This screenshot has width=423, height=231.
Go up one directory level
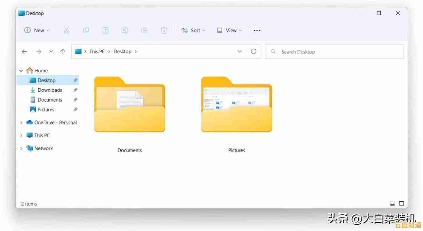[63, 52]
